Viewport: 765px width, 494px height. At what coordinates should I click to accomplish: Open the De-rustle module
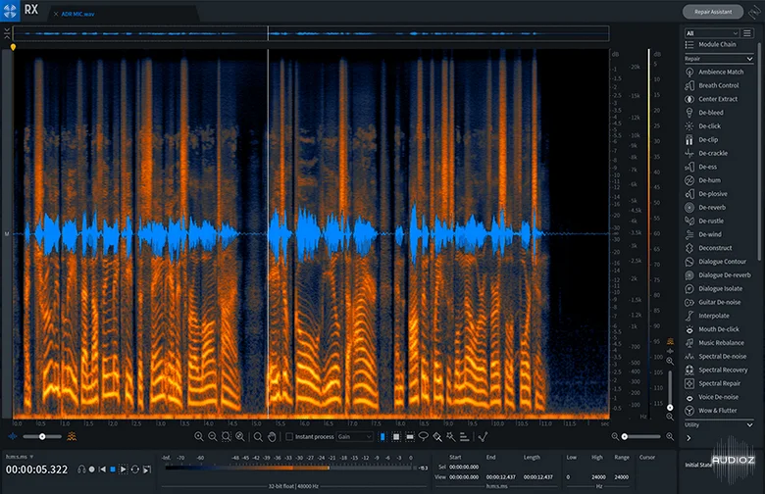point(704,221)
